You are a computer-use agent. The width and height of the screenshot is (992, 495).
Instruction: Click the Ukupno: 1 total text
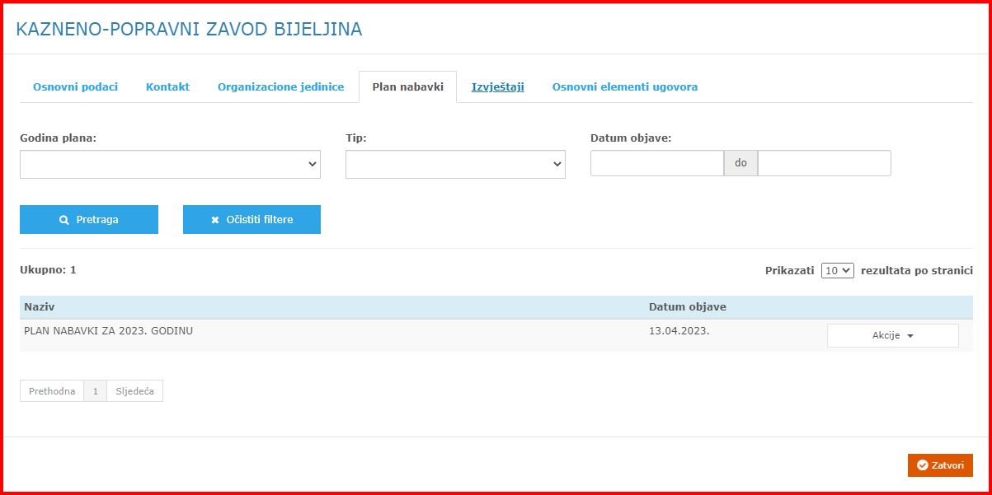(48, 269)
